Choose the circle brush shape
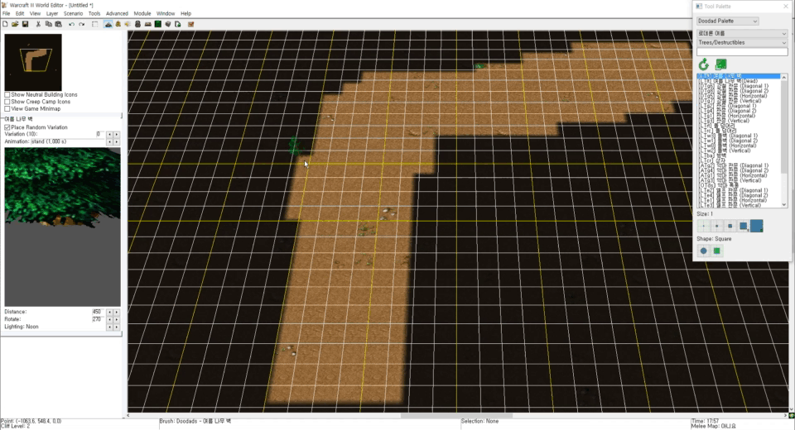Screen dimensions: 795x430 704,251
